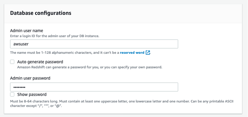Click the far right end of the user name field
The width and height of the screenshot is (248, 117).
pyautogui.click(x=175, y=44)
